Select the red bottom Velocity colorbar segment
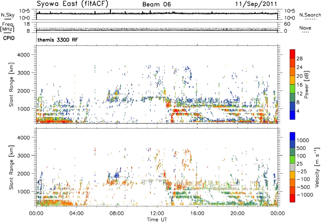The height and width of the screenshot is (222, 321). pos(293,198)
